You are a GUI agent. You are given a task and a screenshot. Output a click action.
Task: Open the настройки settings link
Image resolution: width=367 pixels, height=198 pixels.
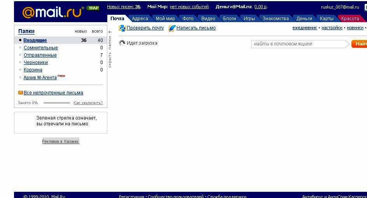tap(332, 28)
